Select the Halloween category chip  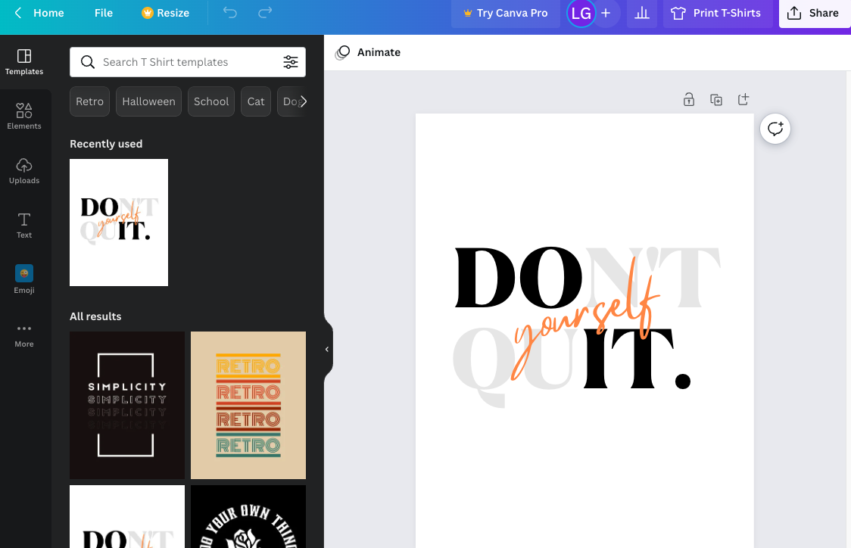[x=148, y=101]
